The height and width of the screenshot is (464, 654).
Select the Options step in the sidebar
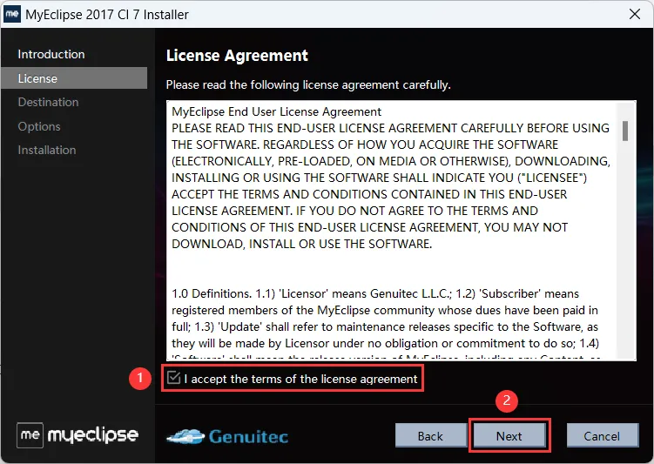pyautogui.click(x=39, y=126)
